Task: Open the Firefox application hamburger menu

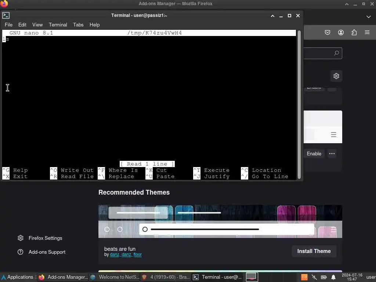Action: coord(367,32)
